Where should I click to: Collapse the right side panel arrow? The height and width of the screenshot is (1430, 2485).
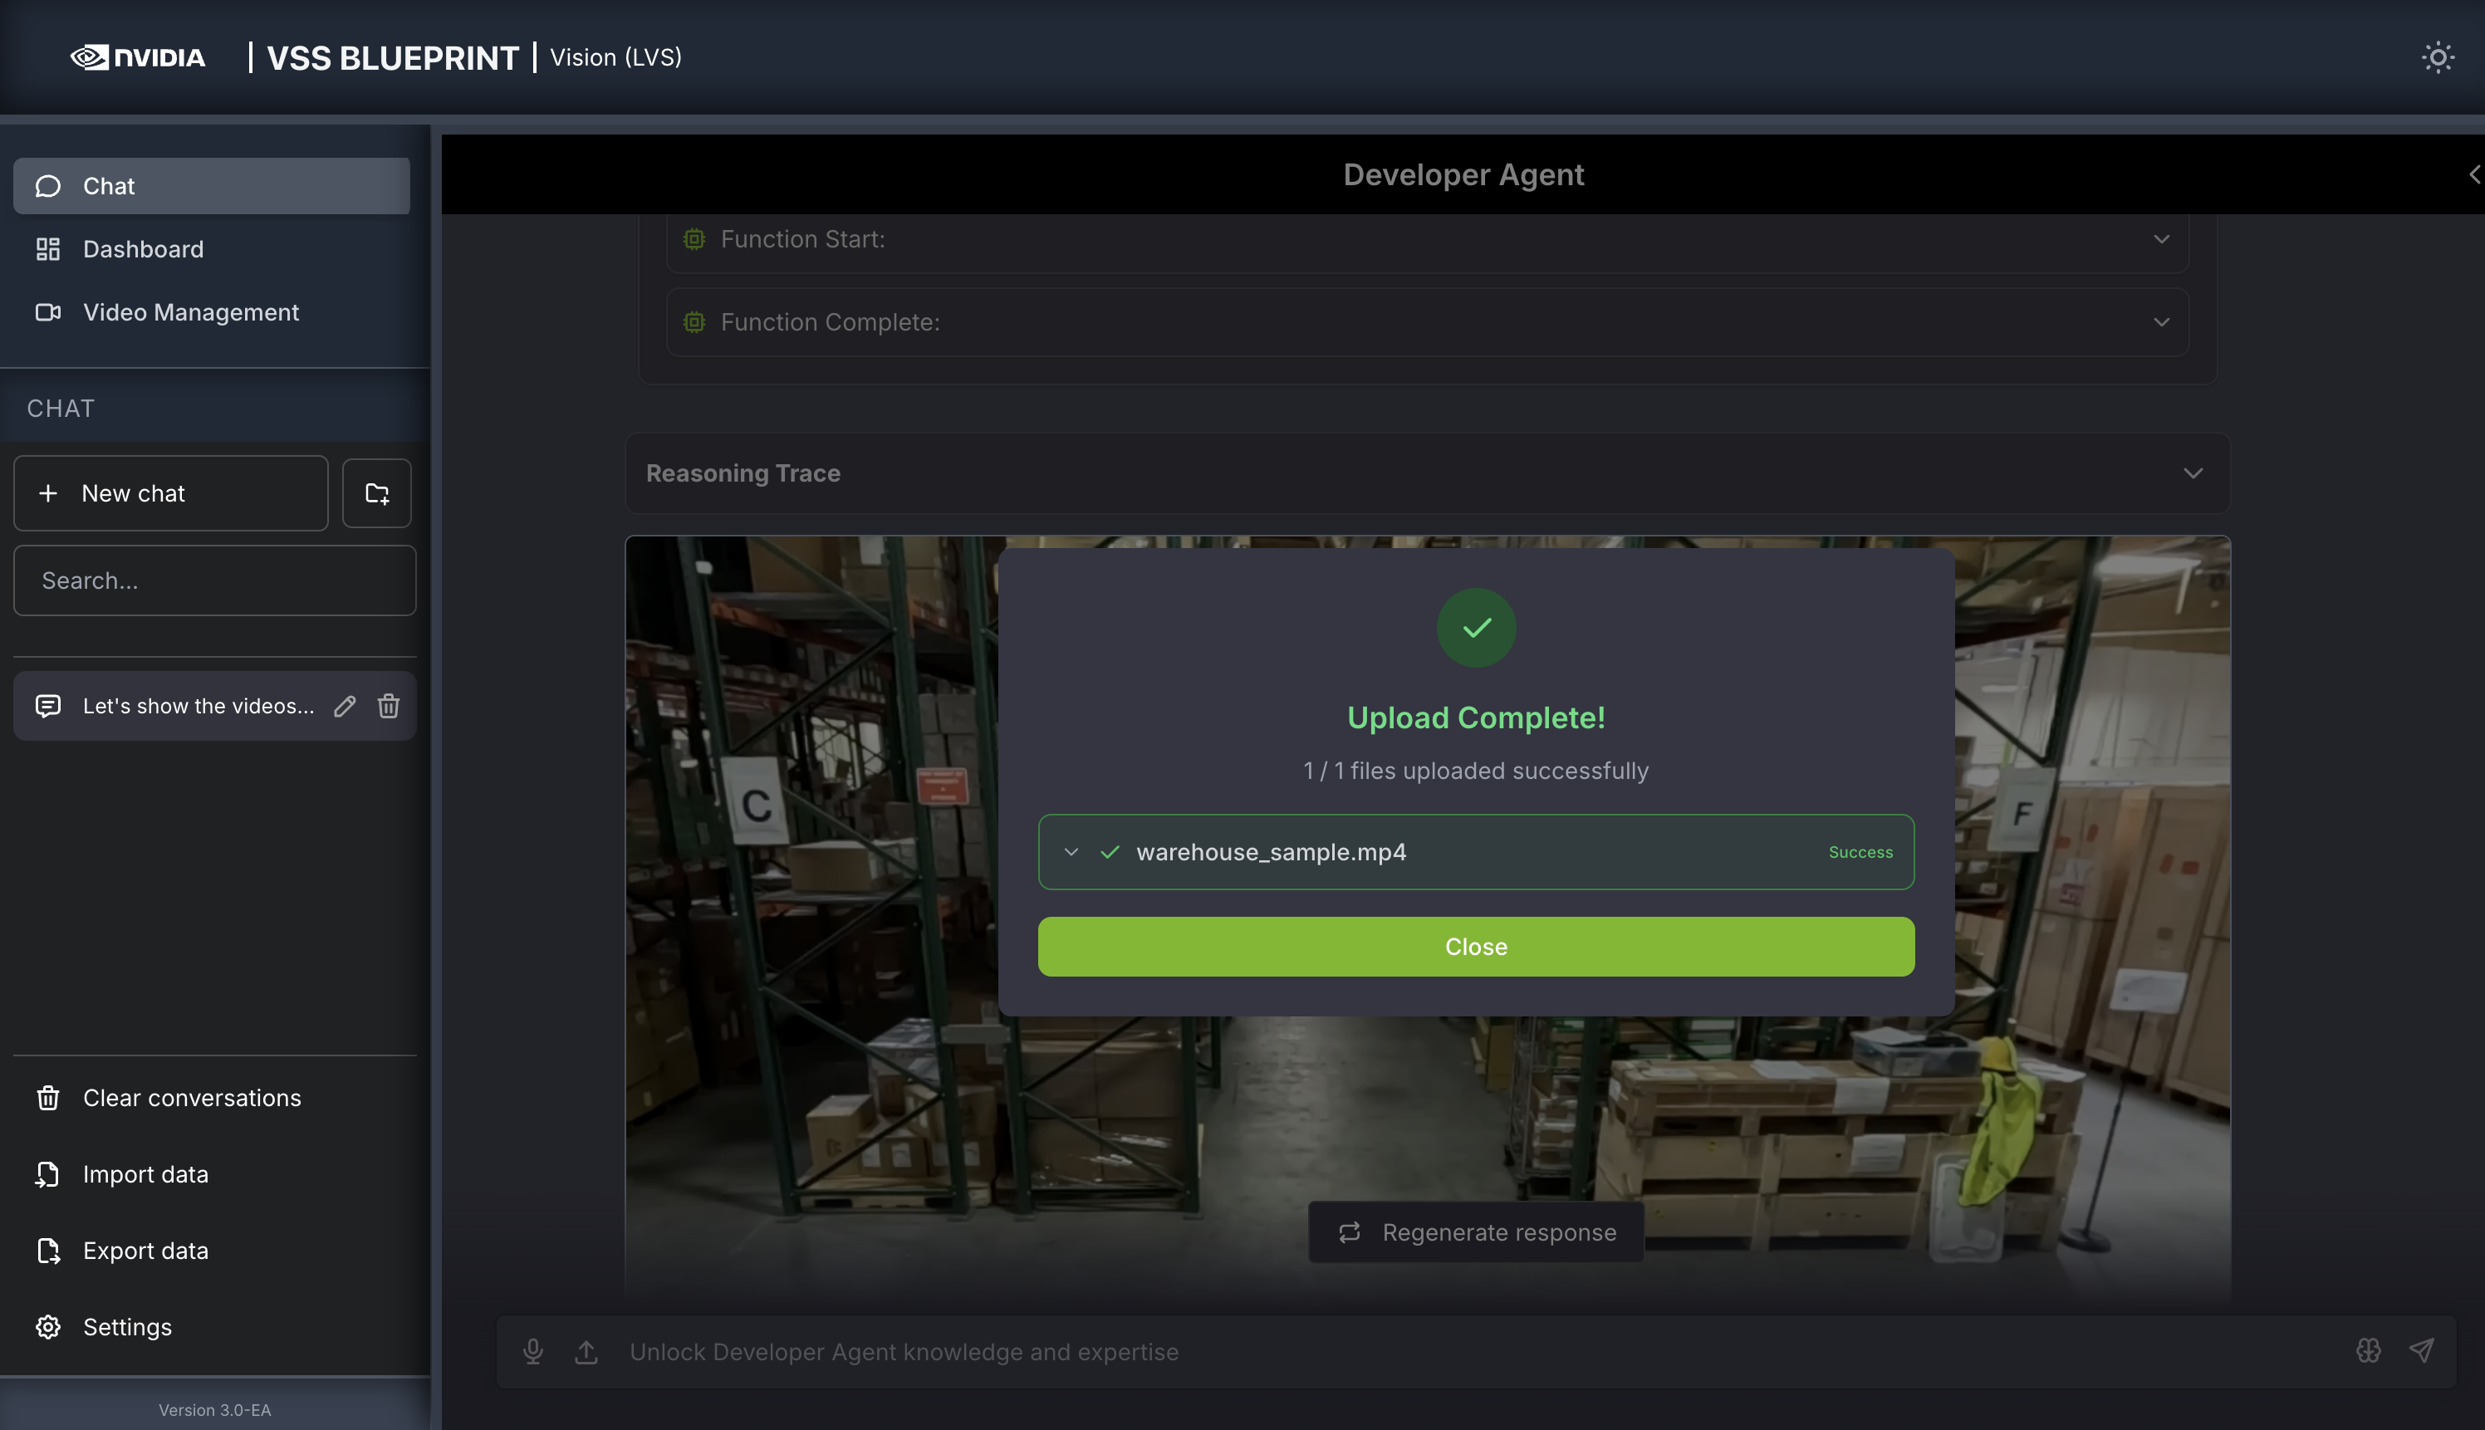pos(2473,175)
